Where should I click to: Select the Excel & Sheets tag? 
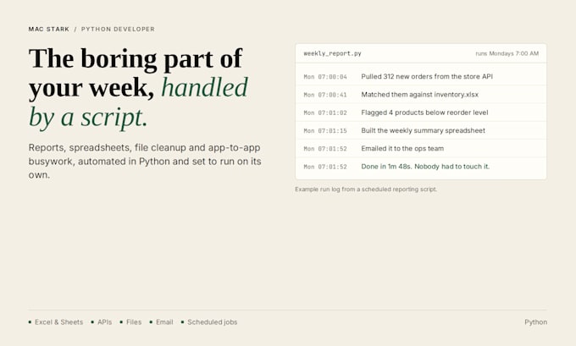pyautogui.click(x=58, y=322)
